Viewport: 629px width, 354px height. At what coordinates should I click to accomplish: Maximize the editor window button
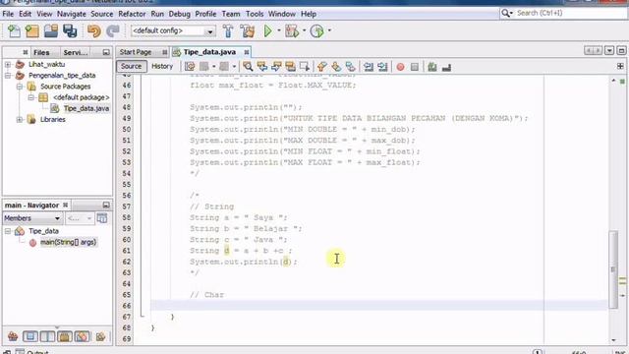[x=621, y=50]
